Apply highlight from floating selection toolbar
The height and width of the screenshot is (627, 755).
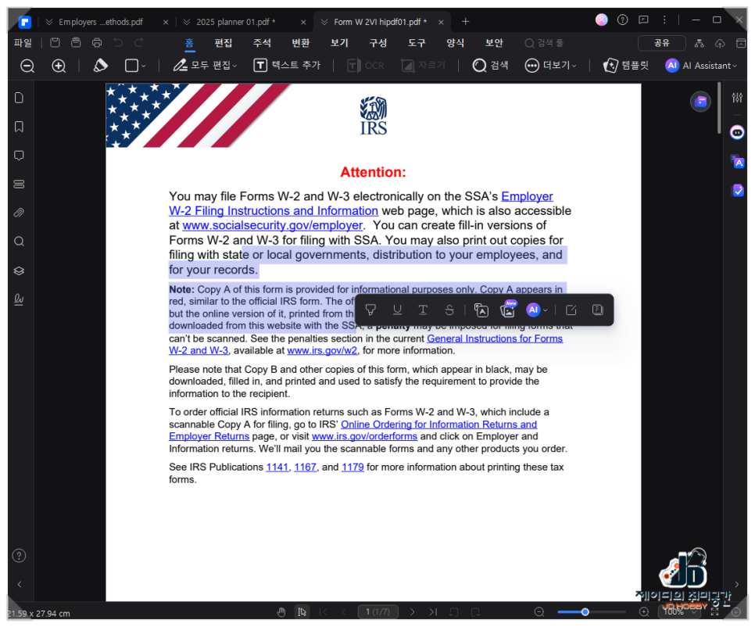tap(370, 310)
